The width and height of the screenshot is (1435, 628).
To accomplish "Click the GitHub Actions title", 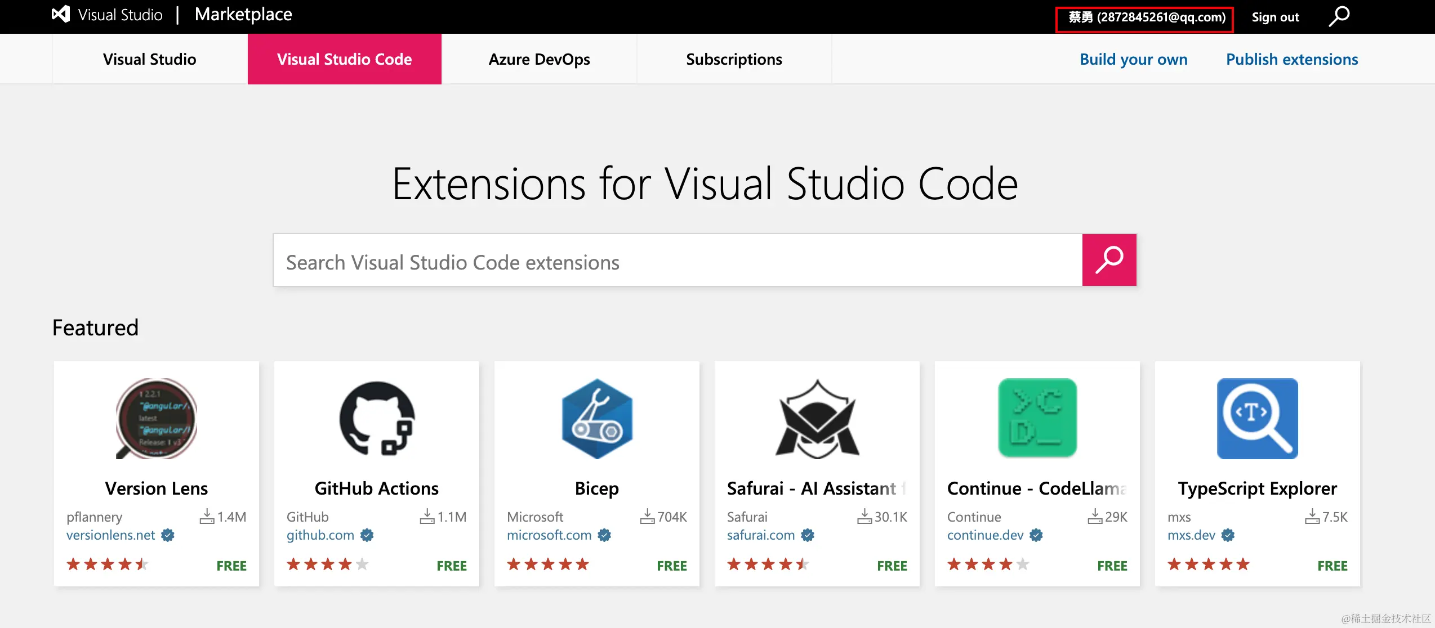I will coord(377,488).
